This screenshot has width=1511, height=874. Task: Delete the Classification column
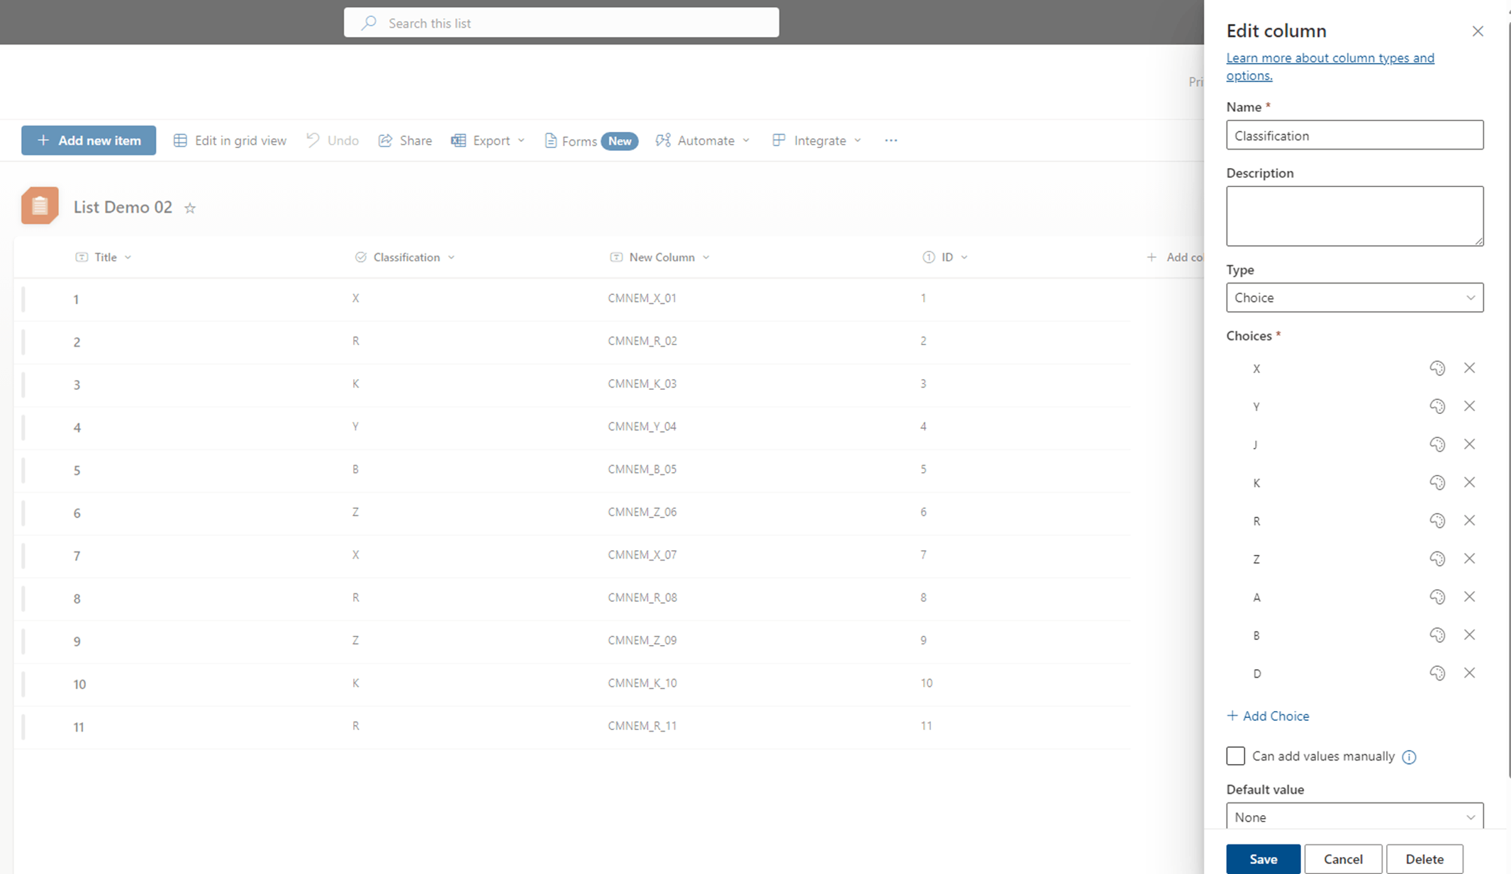point(1424,859)
